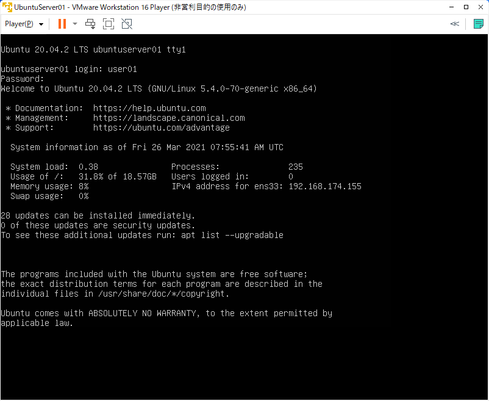489x401 pixels.
Task: Suspend the VM with the orange pause icon
Action: tap(62, 24)
